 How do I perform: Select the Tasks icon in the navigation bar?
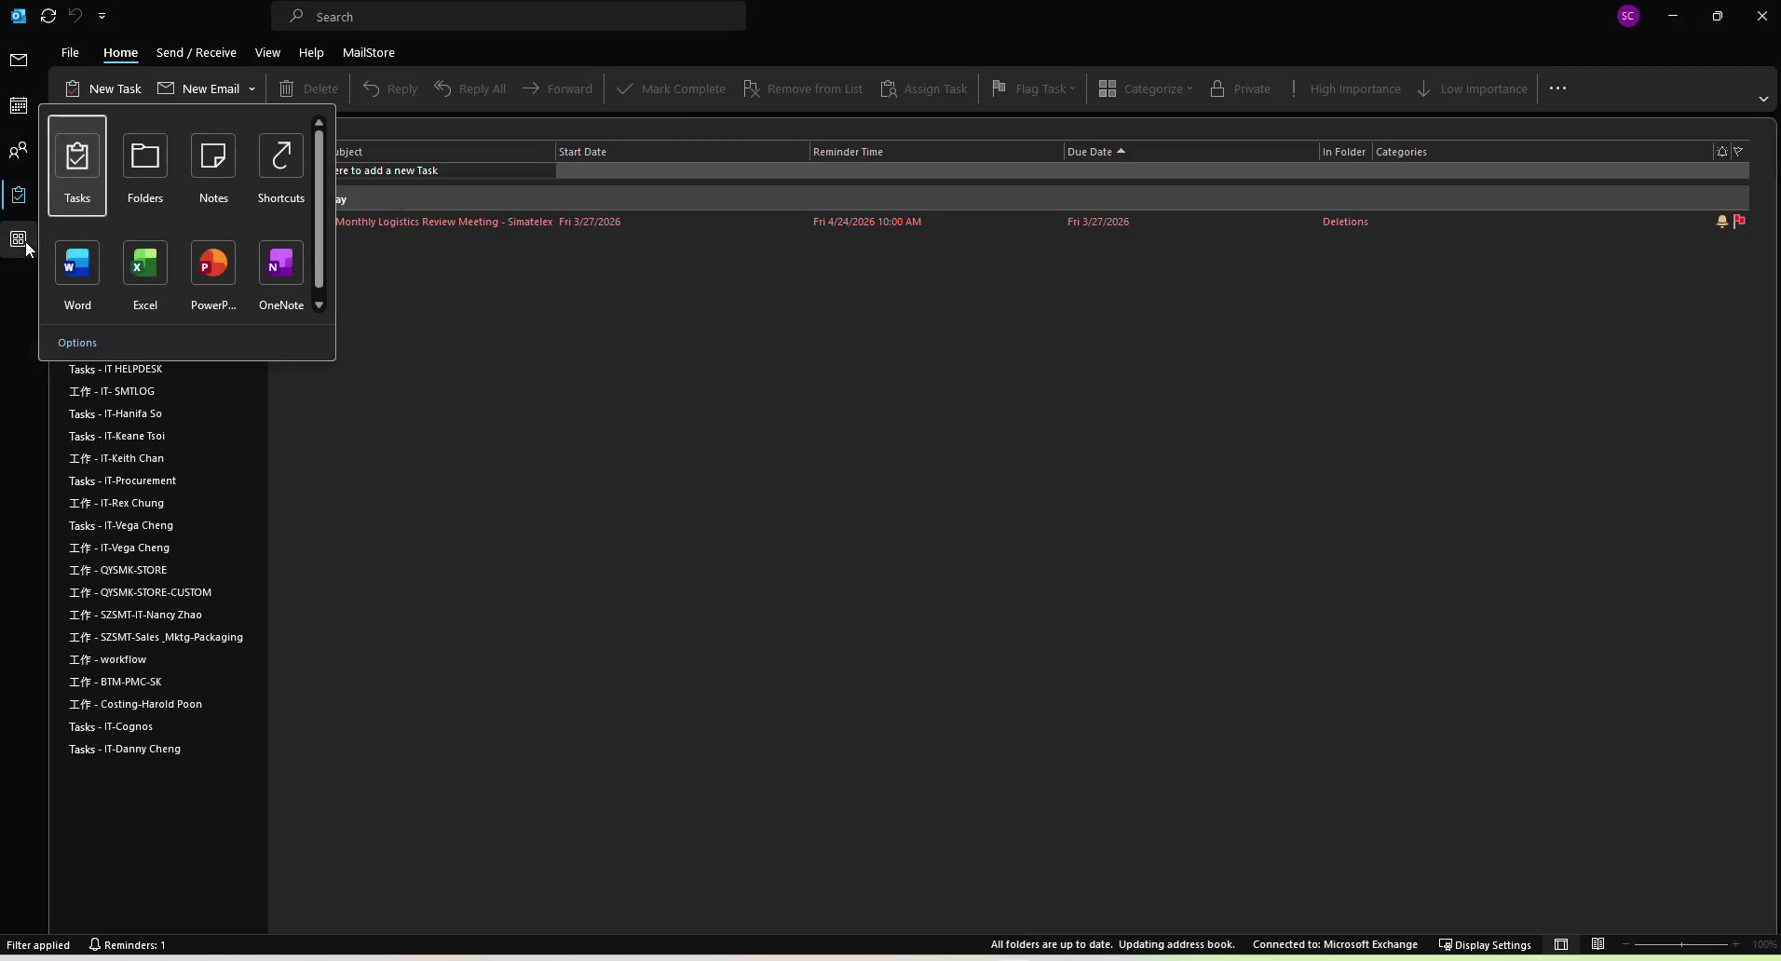pyautogui.click(x=19, y=195)
